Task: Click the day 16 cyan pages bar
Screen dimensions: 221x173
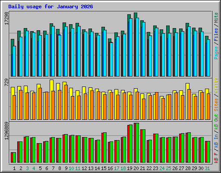Action: point(111,59)
